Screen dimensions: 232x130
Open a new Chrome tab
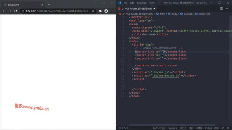click(49, 5)
